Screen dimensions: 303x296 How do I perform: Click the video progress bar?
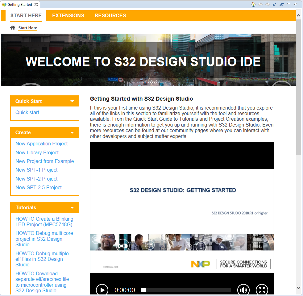186,290
